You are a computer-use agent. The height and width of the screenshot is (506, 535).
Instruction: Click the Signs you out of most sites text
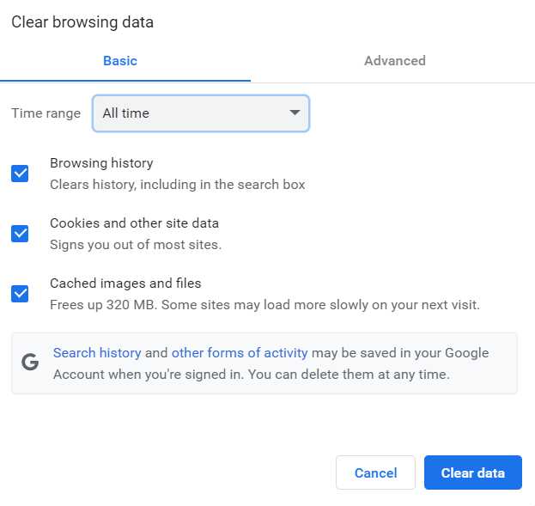(136, 244)
